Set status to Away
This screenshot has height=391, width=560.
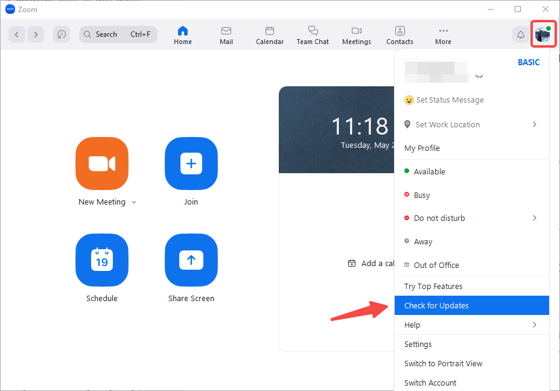[x=424, y=241]
